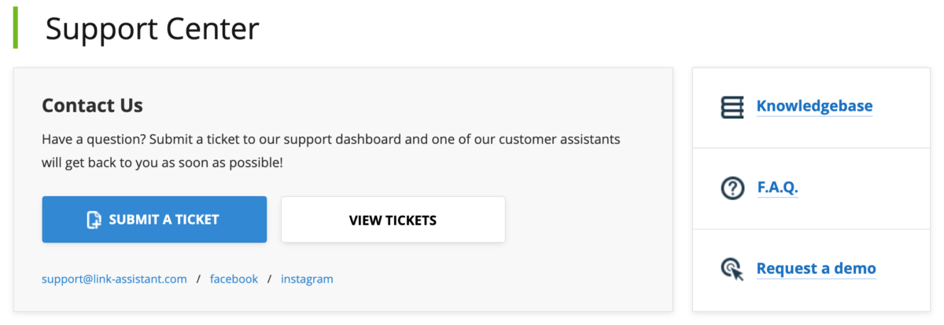Click the slash between facebook and instagram

pos(269,279)
